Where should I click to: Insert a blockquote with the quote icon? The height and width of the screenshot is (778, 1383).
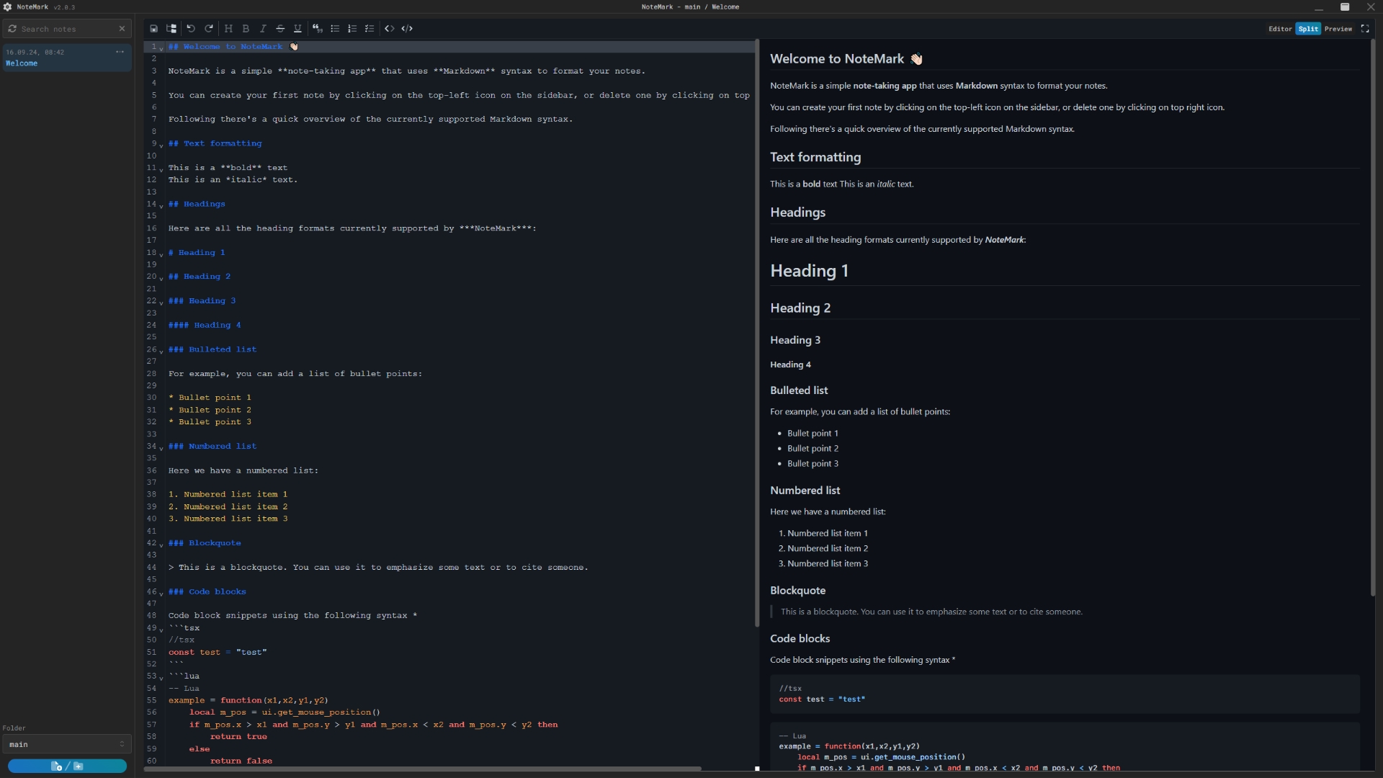317,29
